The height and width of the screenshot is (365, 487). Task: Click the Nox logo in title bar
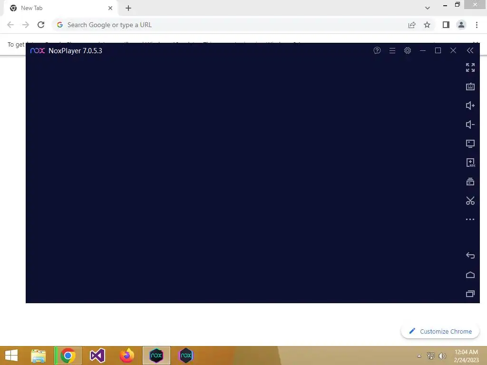pos(38,50)
